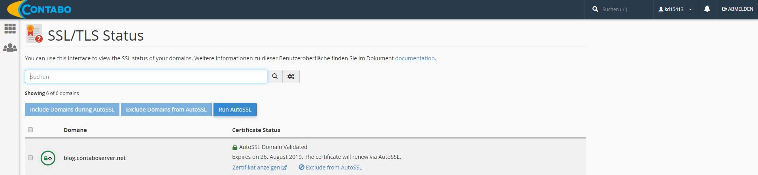The image size is (758, 175).
Task: Click the SSL/TLS Status certificate icon
Action: [34, 34]
